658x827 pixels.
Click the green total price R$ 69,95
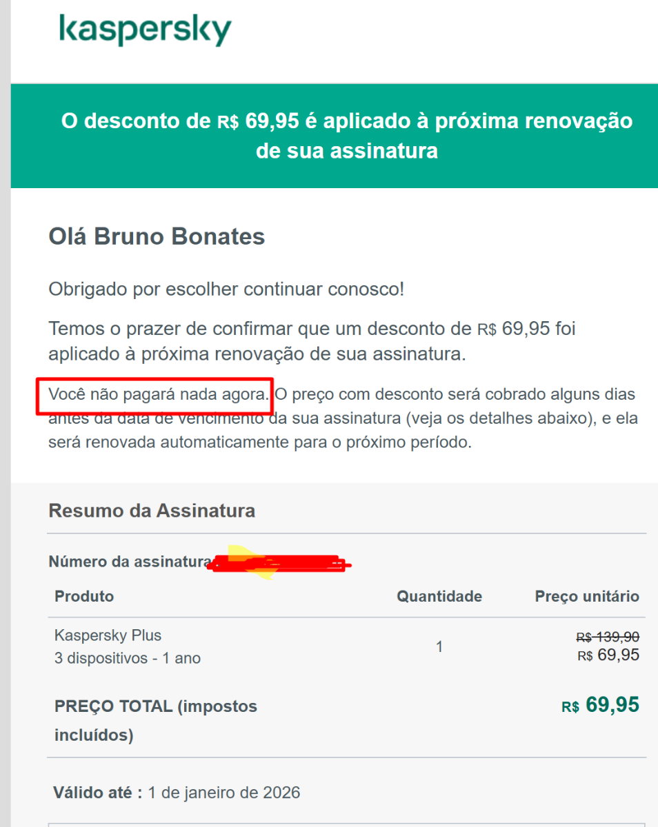(600, 705)
